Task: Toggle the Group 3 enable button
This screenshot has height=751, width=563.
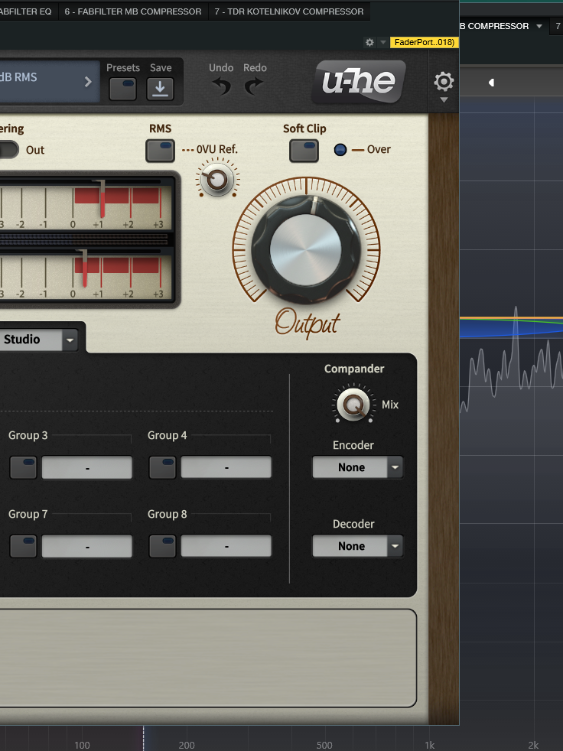Action: [24, 467]
